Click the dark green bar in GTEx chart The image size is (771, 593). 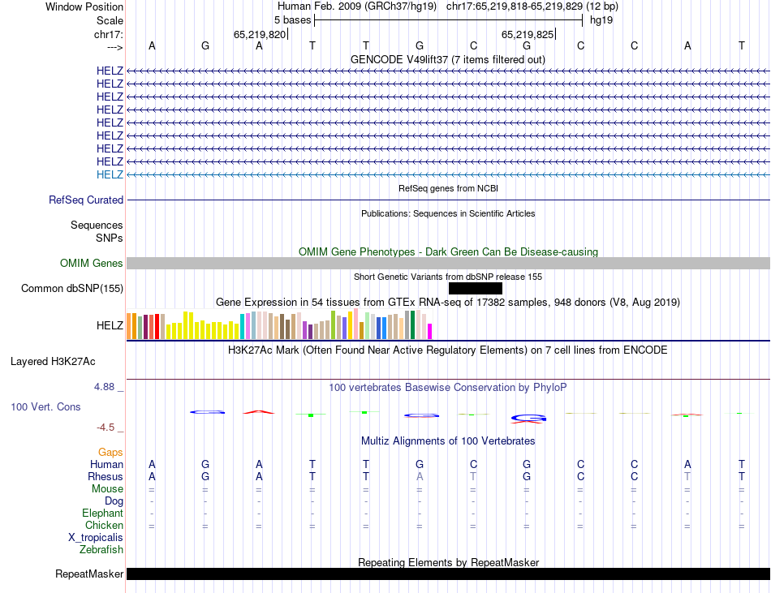pos(412,324)
